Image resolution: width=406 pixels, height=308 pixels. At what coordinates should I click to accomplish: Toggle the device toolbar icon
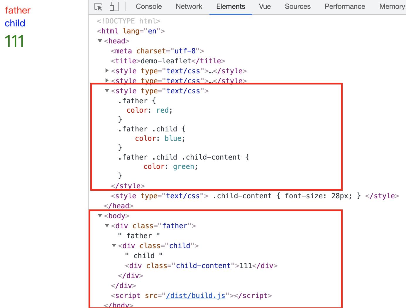pyautogui.click(x=114, y=6)
